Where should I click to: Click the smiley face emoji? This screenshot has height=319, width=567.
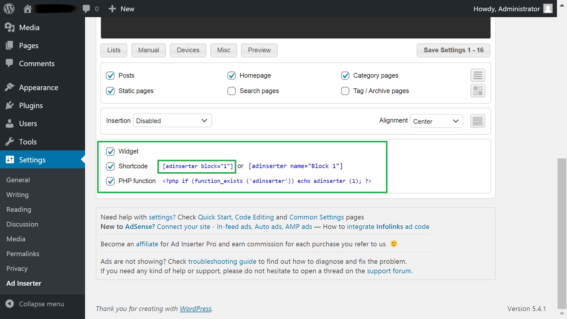tap(394, 244)
